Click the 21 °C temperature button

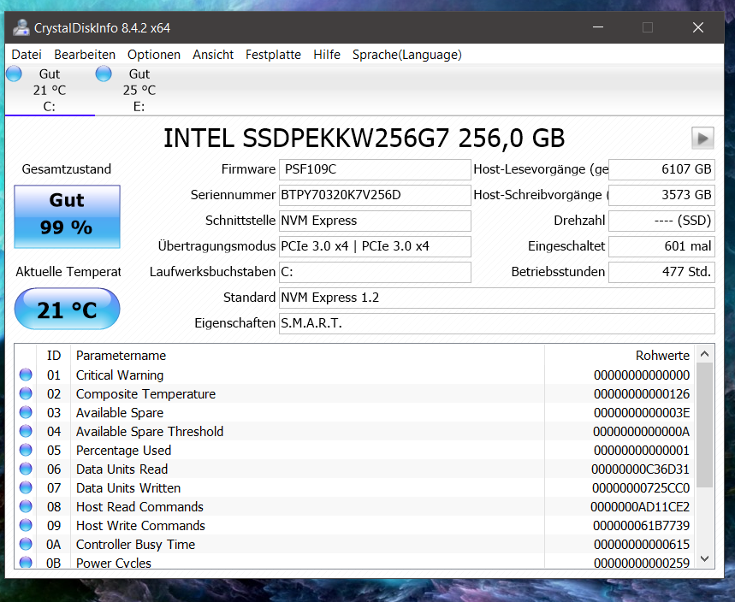pos(67,310)
